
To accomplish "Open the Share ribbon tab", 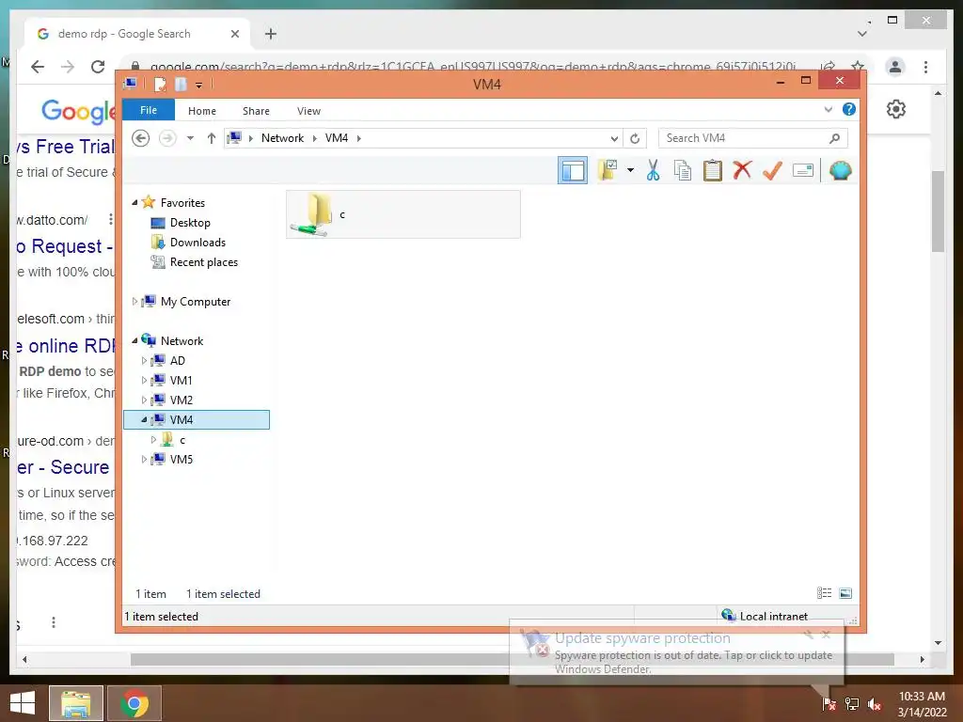I will [x=256, y=111].
